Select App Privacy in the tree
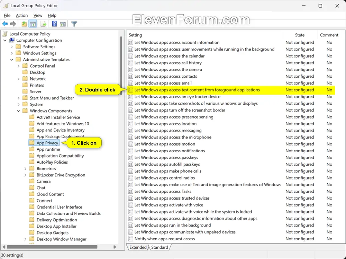Image resolution: width=346 pixels, height=259 pixels. coord(47,143)
